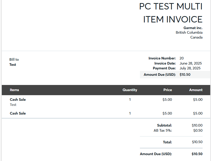Click the PC TEST MULTI ITEM INVOICE title
The height and width of the screenshot is (161, 211).
point(171,13)
